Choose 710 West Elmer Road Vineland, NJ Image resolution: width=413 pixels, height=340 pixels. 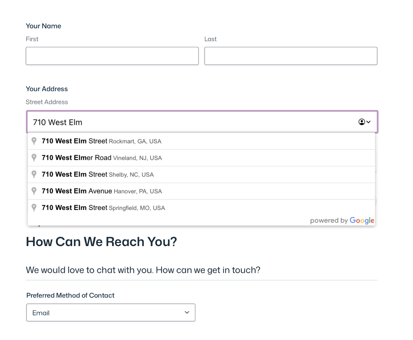pyautogui.click(x=102, y=158)
